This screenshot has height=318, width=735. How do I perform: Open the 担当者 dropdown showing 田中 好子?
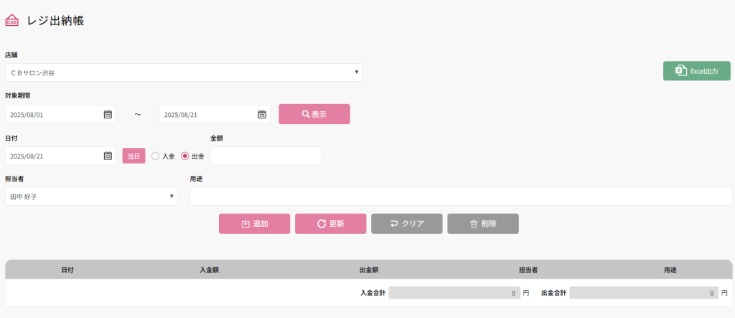click(x=91, y=196)
